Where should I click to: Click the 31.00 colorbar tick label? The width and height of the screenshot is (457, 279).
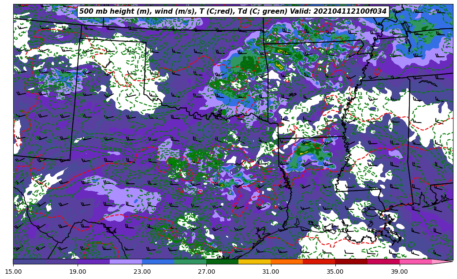click(271, 272)
